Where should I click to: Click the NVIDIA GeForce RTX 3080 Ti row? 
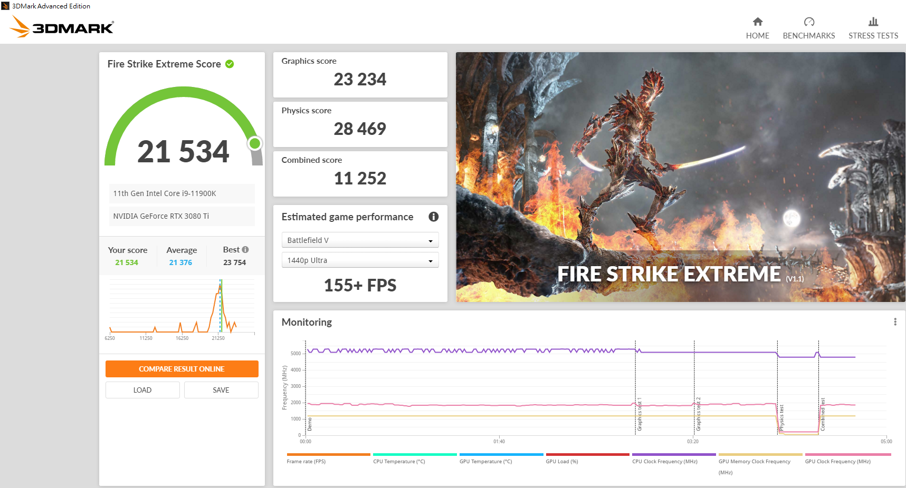point(182,216)
